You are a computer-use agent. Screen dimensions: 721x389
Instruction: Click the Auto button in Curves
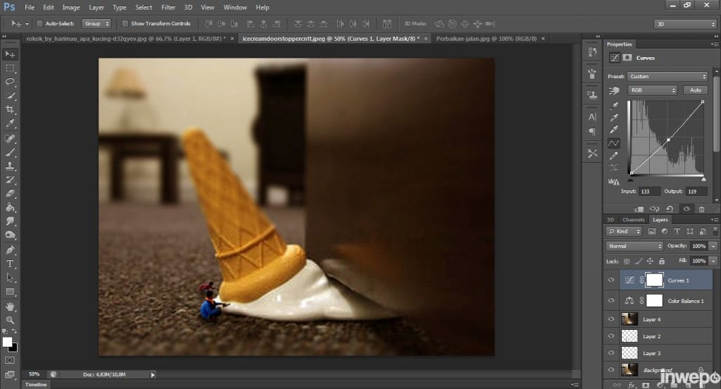pyautogui.click(x=695, y=90)
